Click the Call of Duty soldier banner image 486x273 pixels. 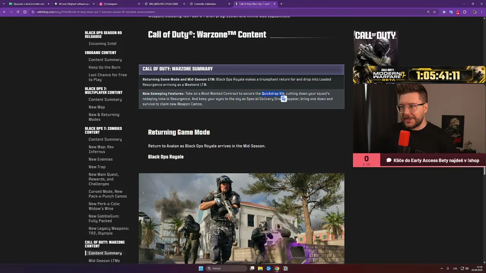(x=376, y=49)
